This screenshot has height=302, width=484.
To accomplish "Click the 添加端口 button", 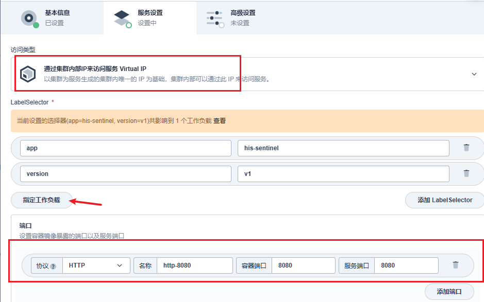I will (x=449, y=291).
